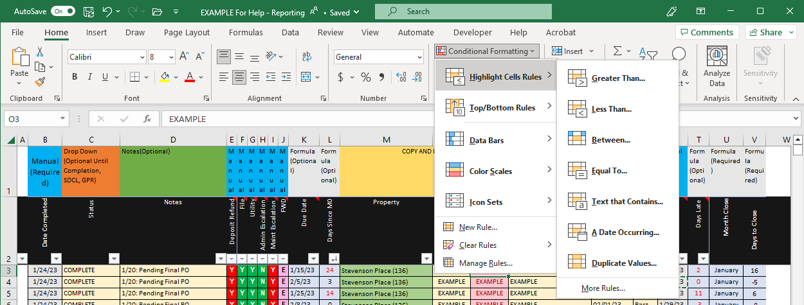
Task: Switch to the Developer tab
Action: 472,32
